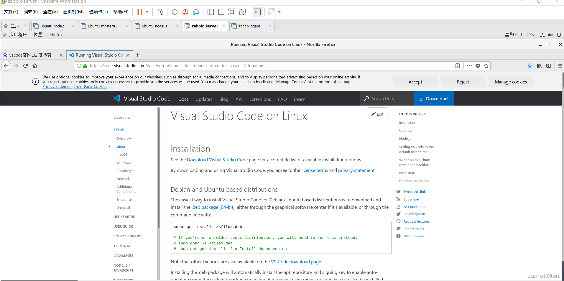564x281 pixels.
Task: Open the page actions three-dot menu in the address bar
Action: (470, 66)
